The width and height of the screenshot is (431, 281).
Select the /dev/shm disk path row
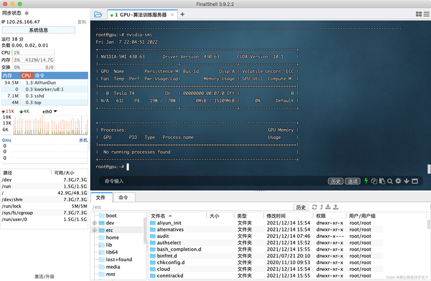click(45, 200)
